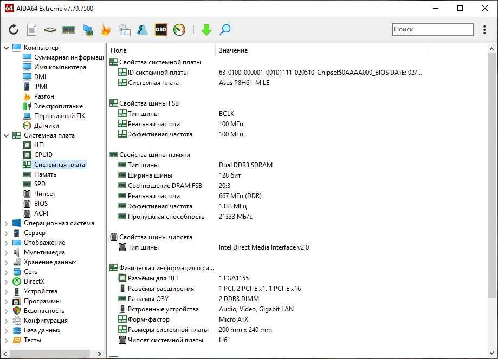Viewport: 498px width, 359px height.
Task: Click the vertical scrollbar down arrow
Action: (491, 353)
